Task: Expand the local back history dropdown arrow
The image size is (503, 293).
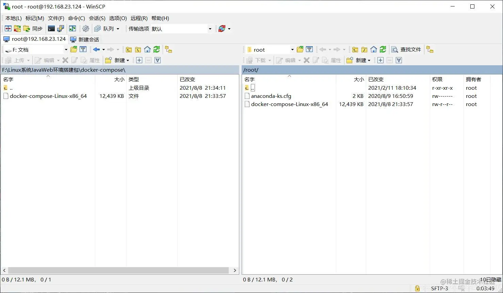Action: pos(103,50)
